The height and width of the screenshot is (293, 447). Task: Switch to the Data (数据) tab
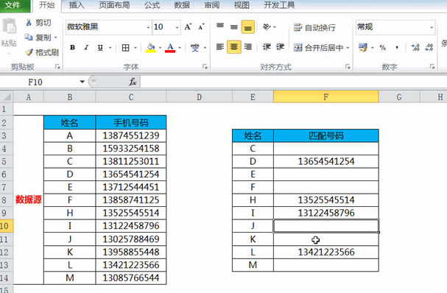182,5
